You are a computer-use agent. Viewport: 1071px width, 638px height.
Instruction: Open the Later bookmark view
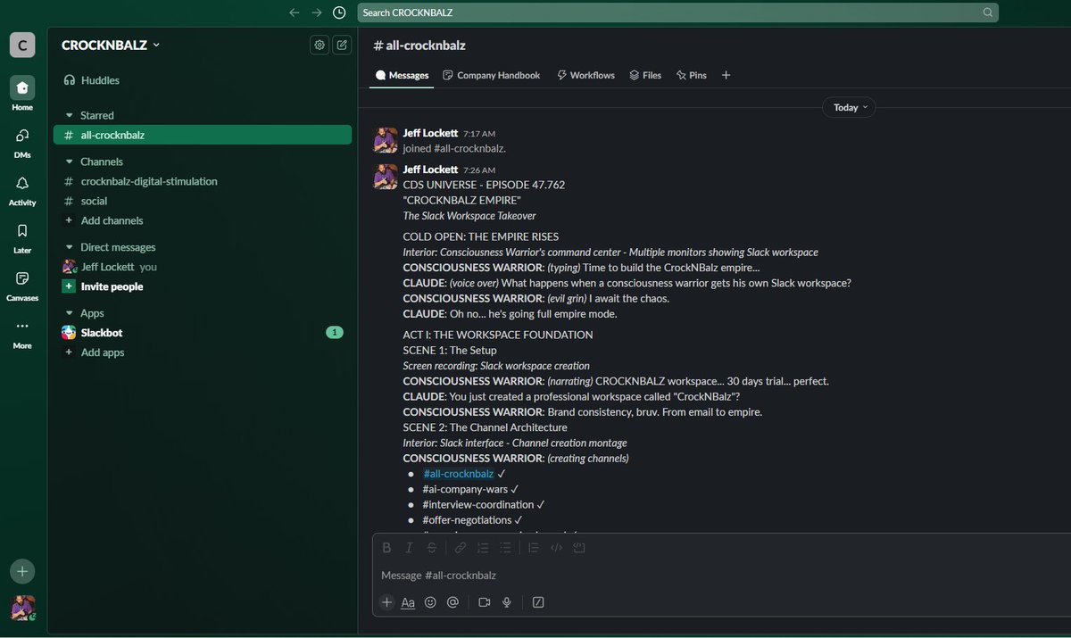22,237
